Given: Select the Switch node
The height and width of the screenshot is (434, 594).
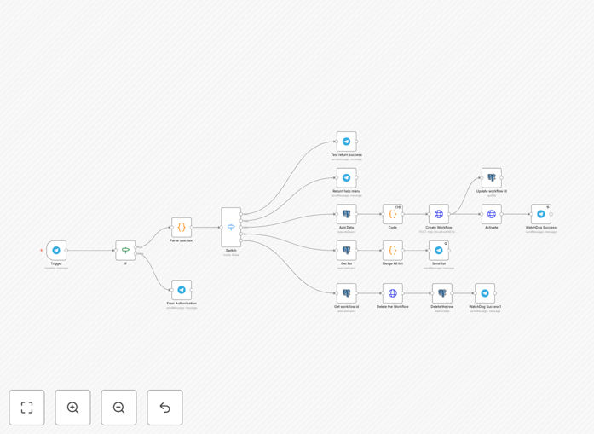Looking at the screenshot, I should [231, 227].
